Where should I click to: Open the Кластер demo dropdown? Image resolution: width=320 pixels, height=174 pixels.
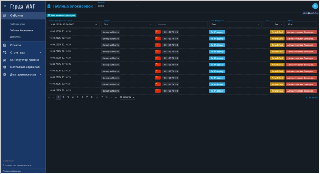coord(118,6)
